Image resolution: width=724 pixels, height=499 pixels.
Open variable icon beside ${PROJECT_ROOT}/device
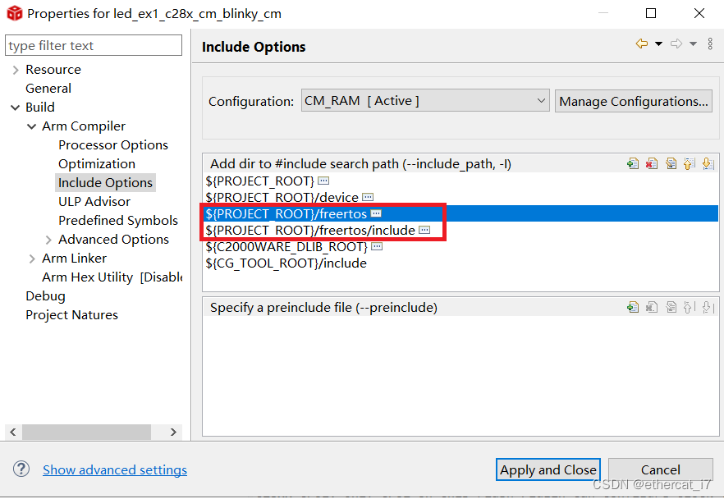(x=368, y=197)
